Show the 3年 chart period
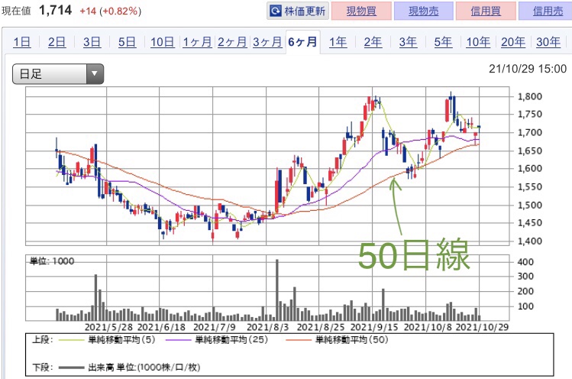This screenshot has height=379, width=572. (408, 42)
